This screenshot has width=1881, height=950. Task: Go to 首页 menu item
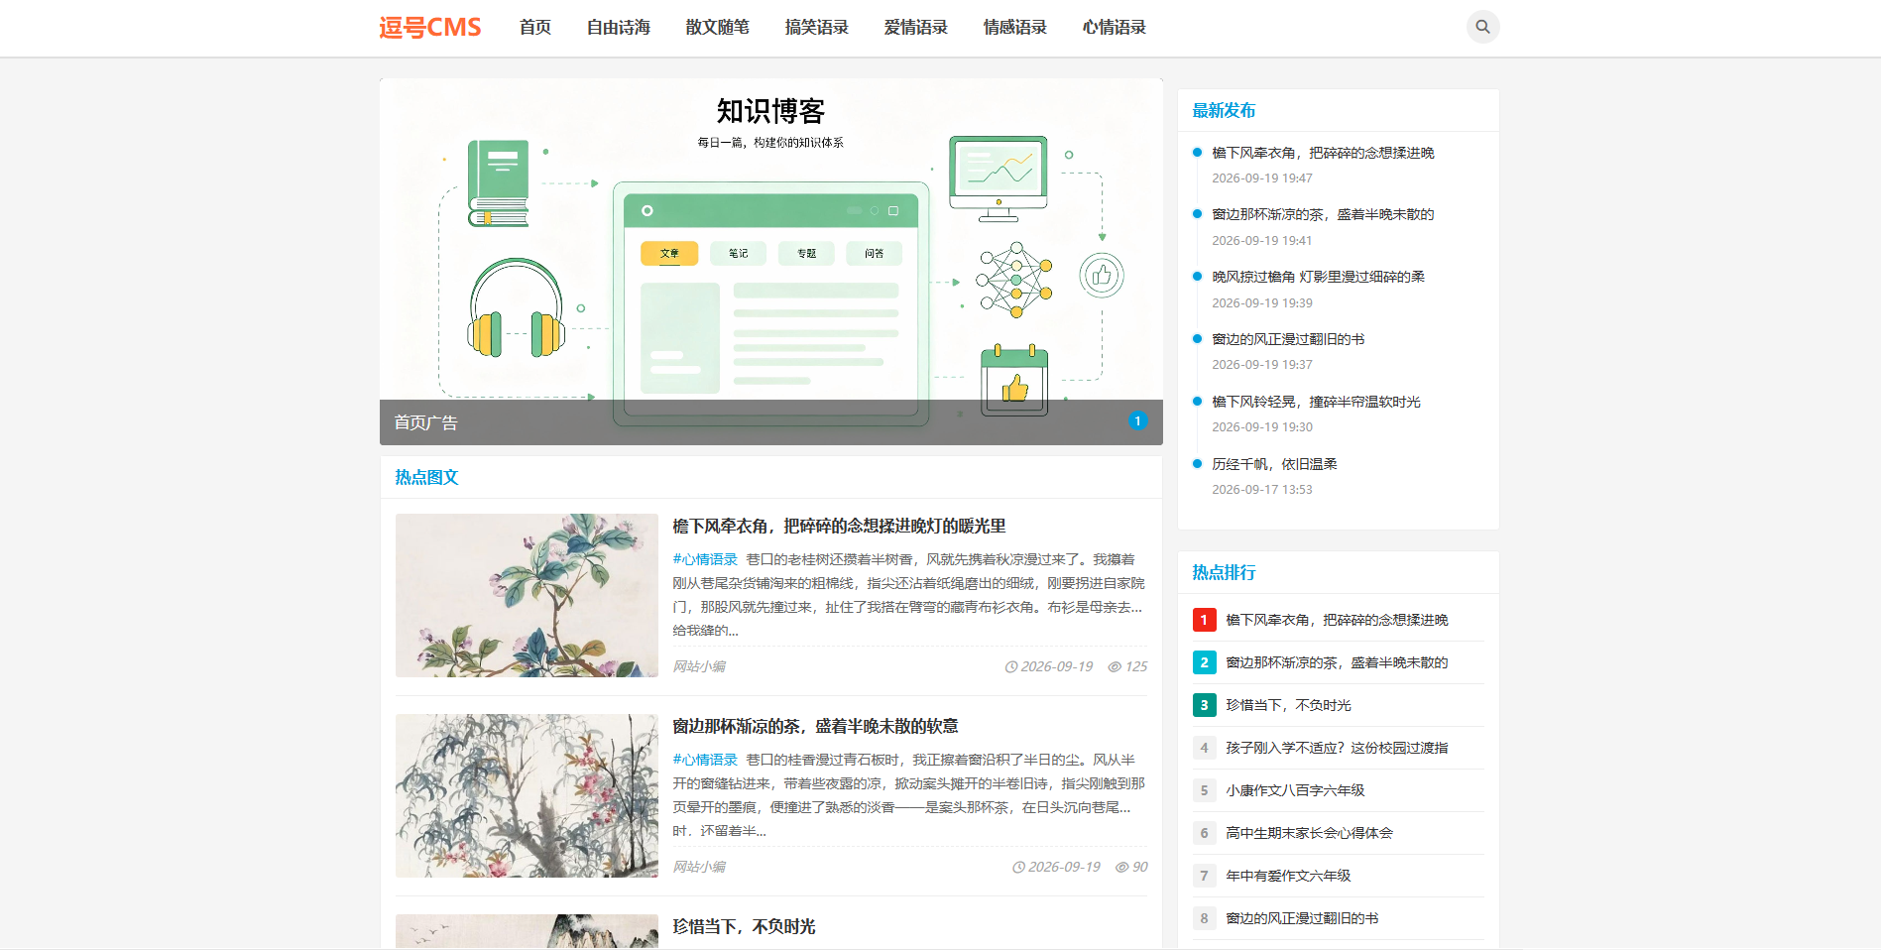tap(535, 27)
